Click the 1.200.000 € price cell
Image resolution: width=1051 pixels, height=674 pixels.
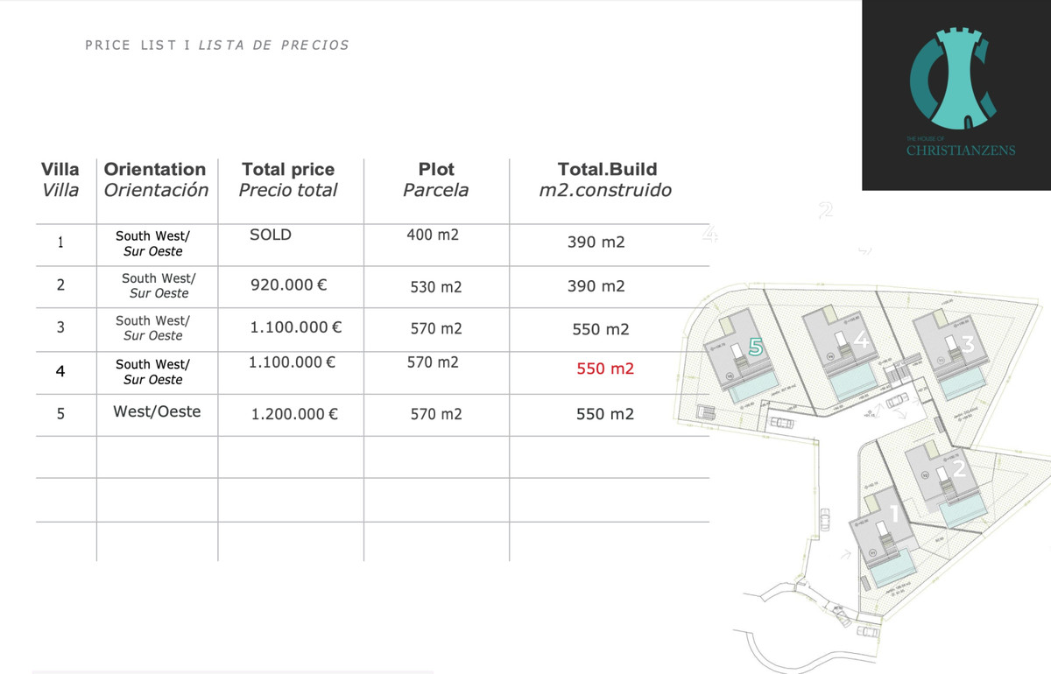(x=294, y=415)
